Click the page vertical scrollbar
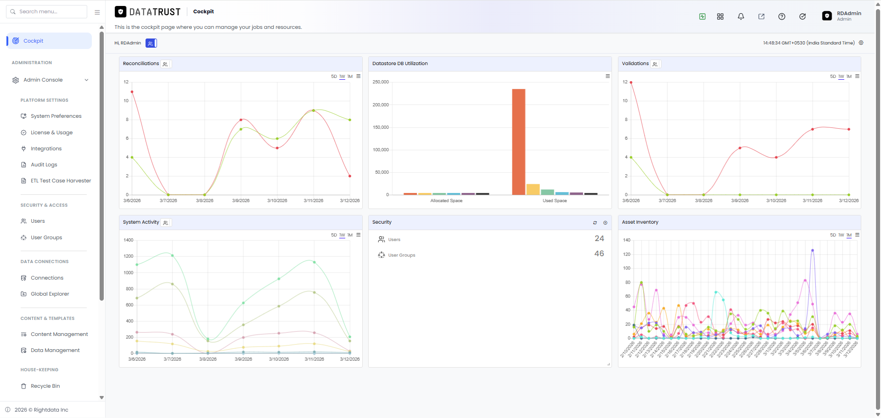The image size is (881, 418). (878, 209)
